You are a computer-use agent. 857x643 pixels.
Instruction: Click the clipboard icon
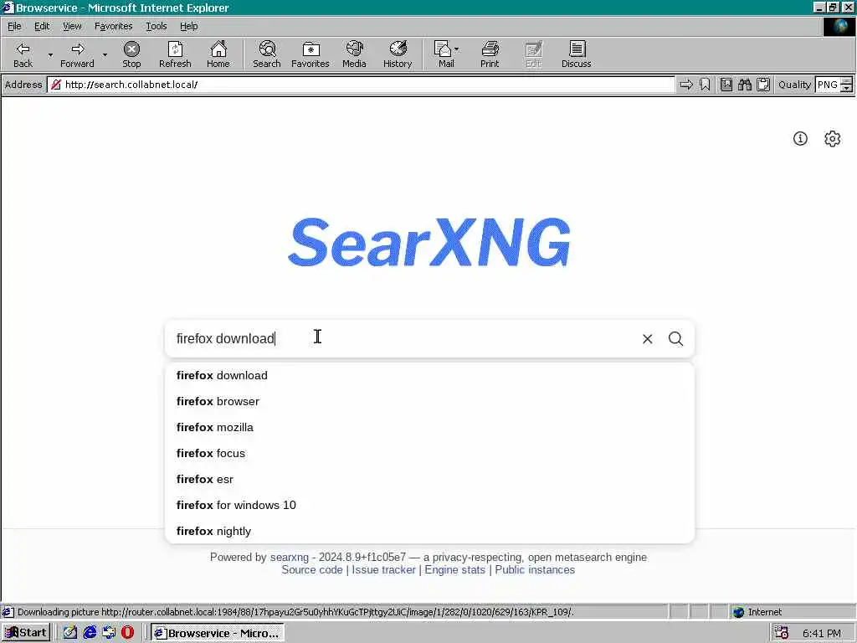pos(763,85)
